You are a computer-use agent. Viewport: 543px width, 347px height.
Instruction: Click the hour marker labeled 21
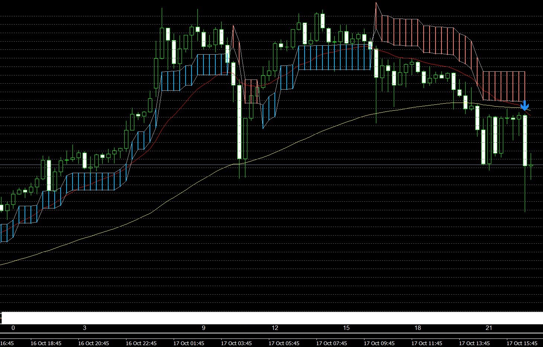pos(489,328)
